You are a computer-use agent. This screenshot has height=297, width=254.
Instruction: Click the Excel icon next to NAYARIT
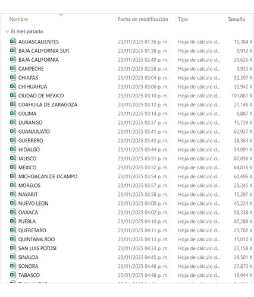point(13,194)
